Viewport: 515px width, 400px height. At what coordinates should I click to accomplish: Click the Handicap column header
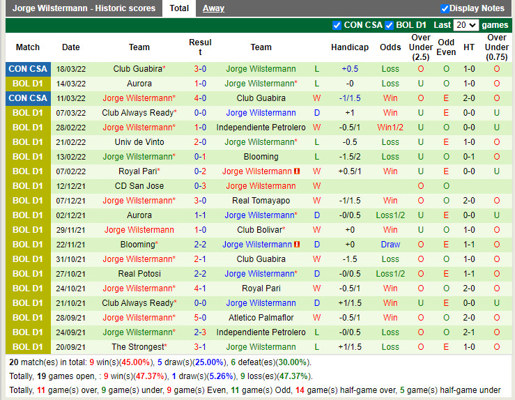[x=349, y=47]
